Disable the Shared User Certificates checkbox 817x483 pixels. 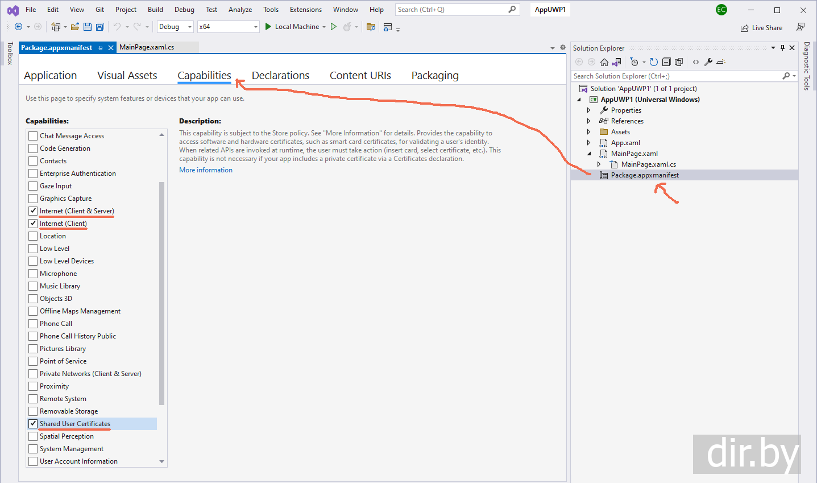[x=34, y=424]
